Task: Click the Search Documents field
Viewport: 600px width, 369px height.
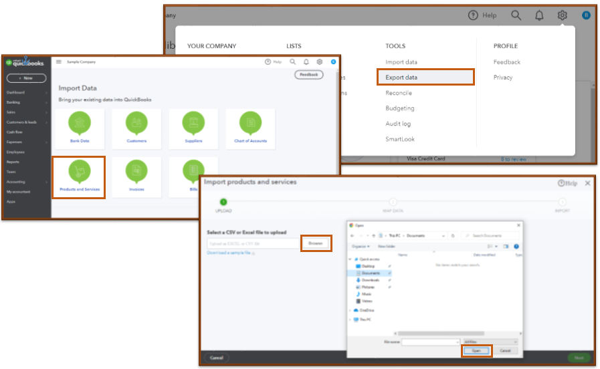Action: tap(490, 235)
